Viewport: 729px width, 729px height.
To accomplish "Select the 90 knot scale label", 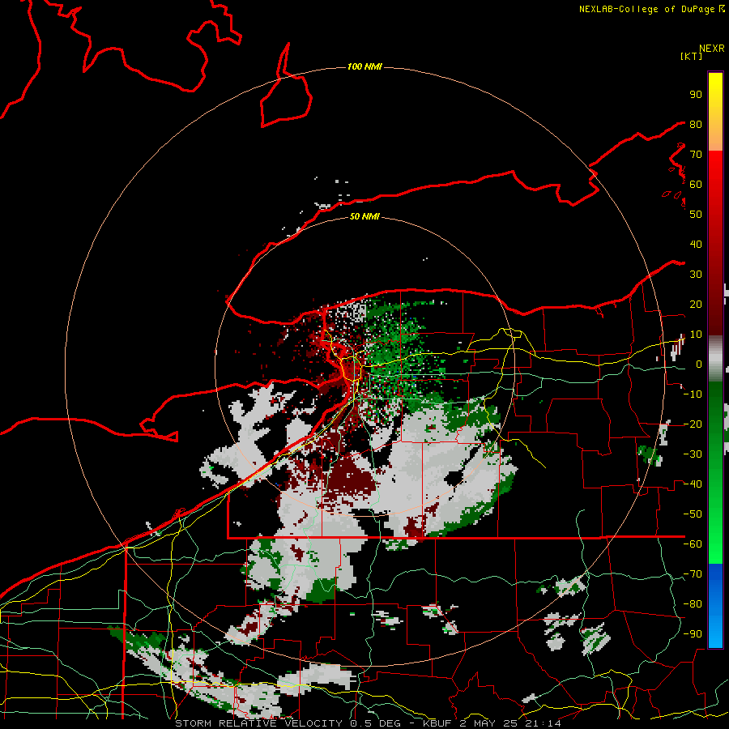I will pos(696,95).
